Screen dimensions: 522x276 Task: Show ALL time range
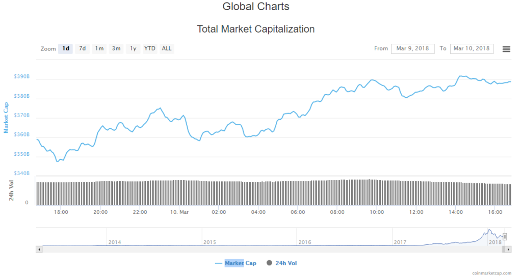click(x=167, y=49)
